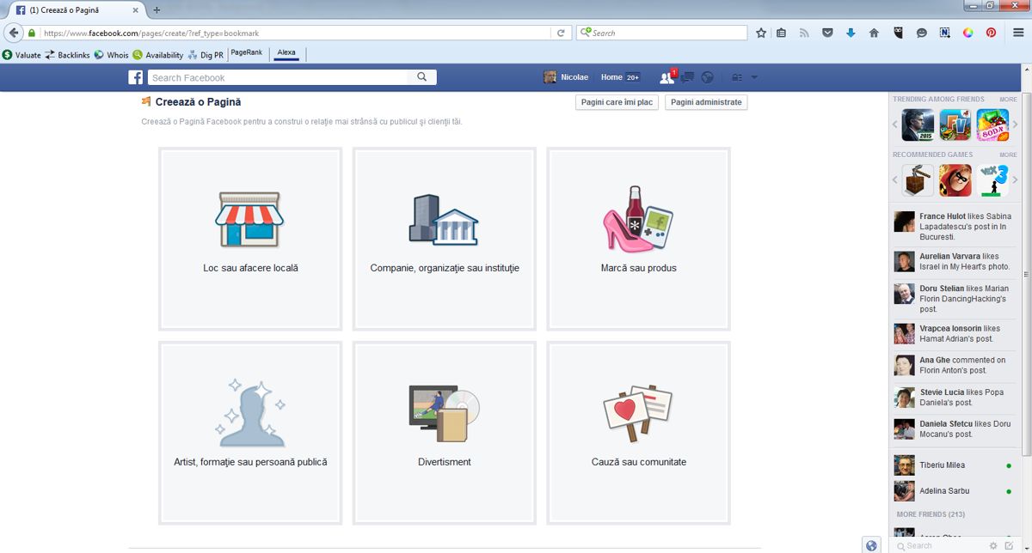Click MORE next to Trending Among Friends

(x=1008, y=100)
